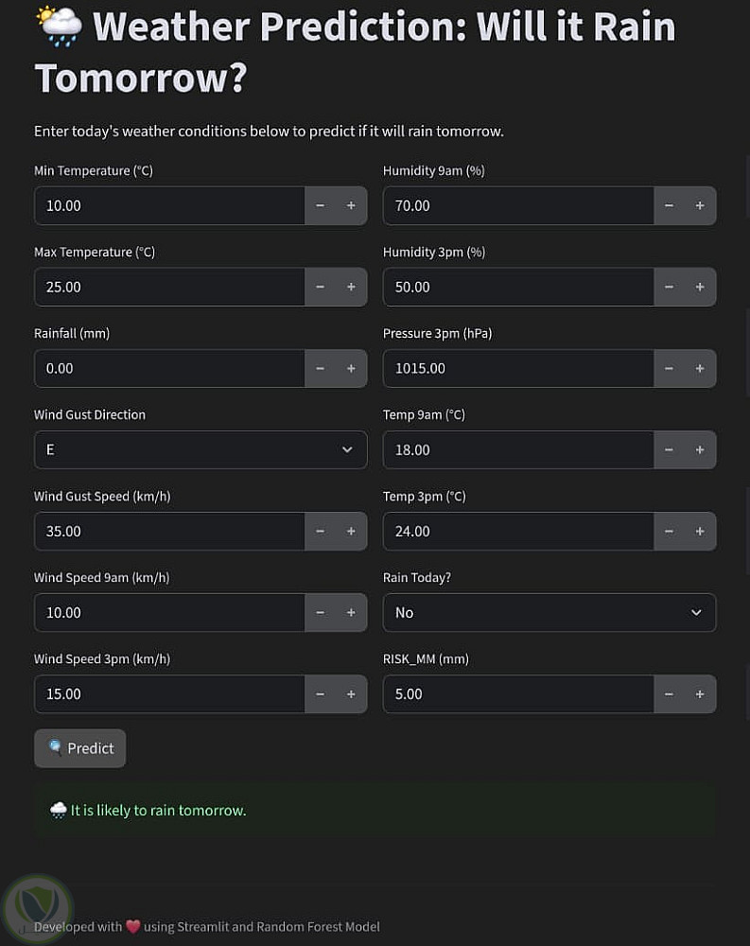
Task: Increase Min Temperature with plus button
Action: click(351, 205)
